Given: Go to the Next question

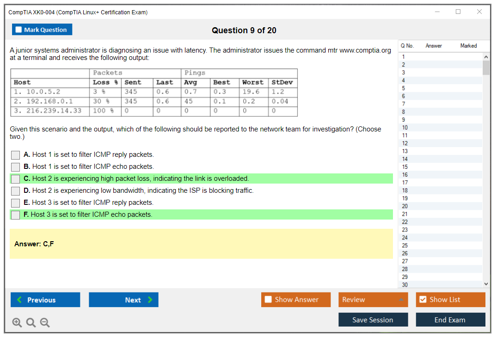Looking at the screenshot, I should pos(123,300).
